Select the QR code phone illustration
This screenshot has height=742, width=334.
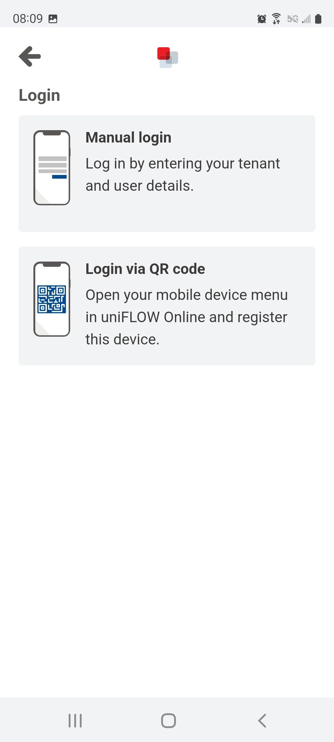click(x=52, y=299)
